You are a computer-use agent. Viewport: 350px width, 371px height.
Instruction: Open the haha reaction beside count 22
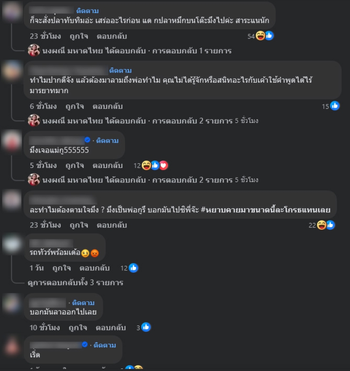[x=322, y=225]
